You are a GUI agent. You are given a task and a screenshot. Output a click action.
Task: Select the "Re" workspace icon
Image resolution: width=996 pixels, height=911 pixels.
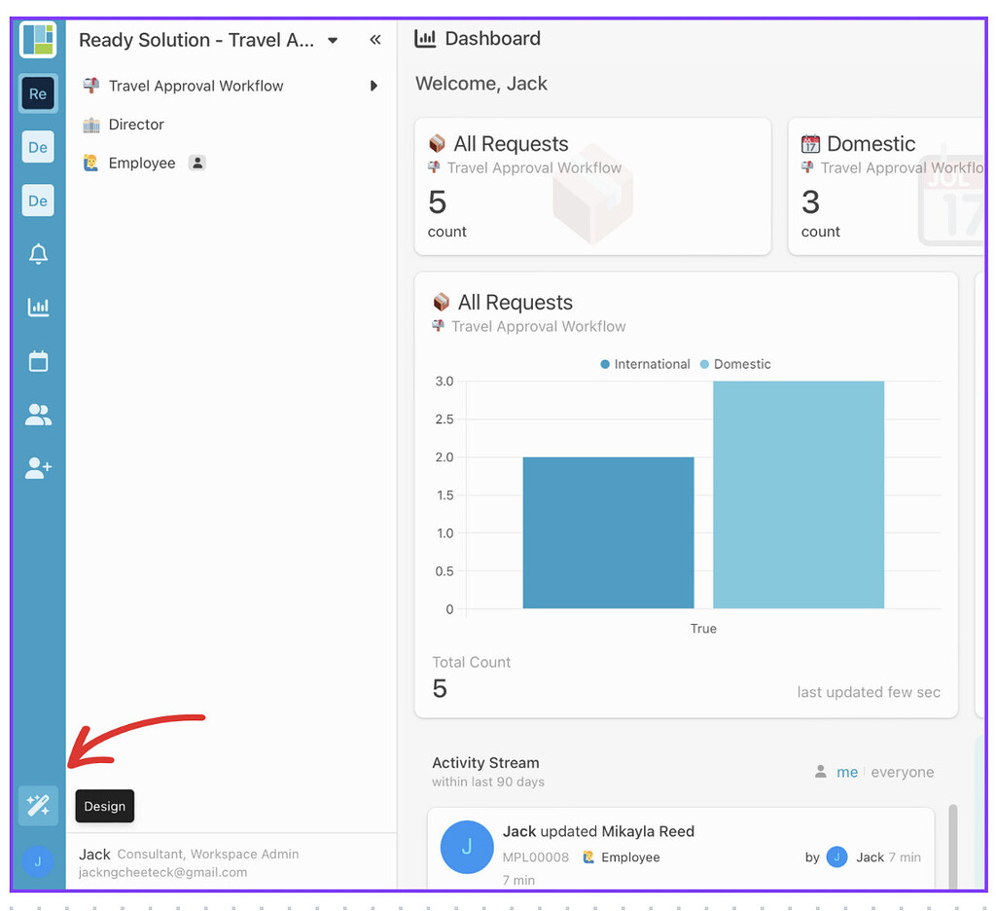click(38, 93)
